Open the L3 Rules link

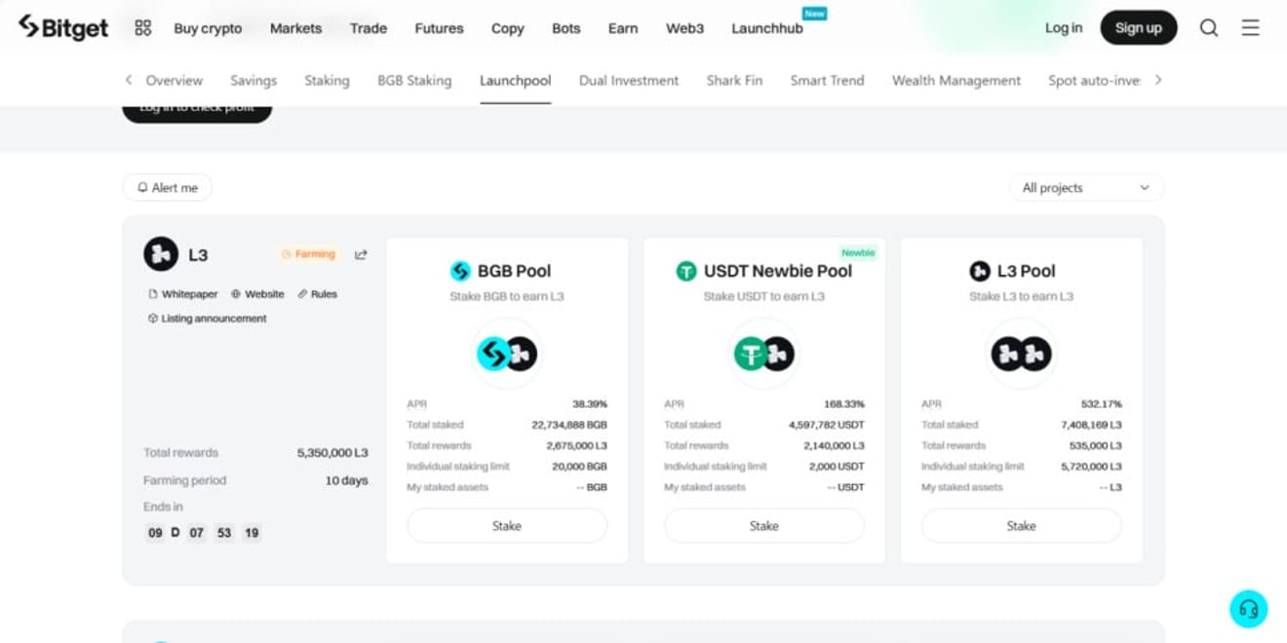(317, 294)
